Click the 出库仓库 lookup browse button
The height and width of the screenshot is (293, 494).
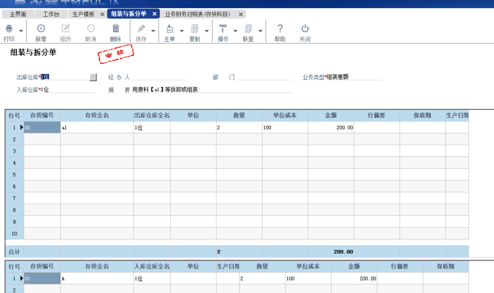94,76
